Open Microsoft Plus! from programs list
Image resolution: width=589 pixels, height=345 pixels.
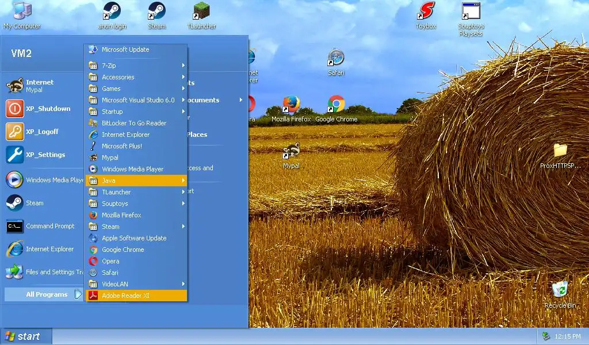pyautogui.click(x=136, y=146)
